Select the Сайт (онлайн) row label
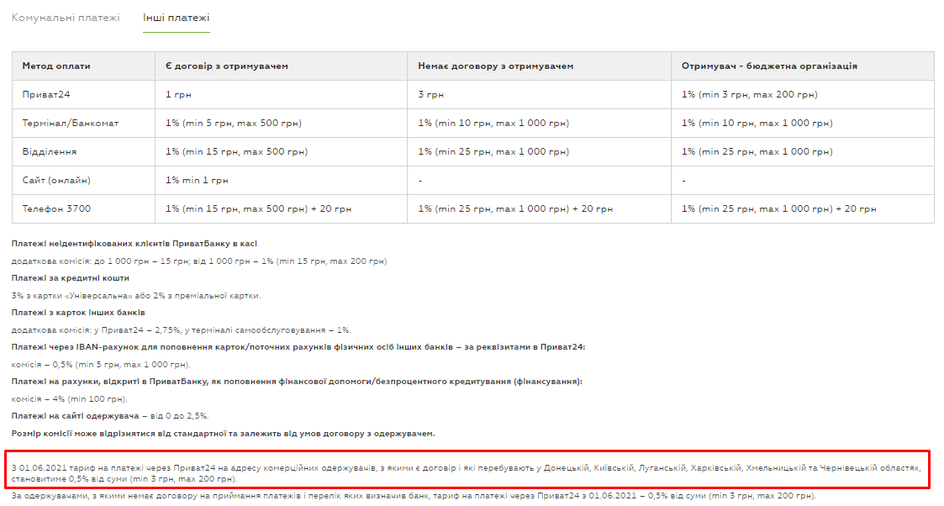 click(x=56, y=180)
